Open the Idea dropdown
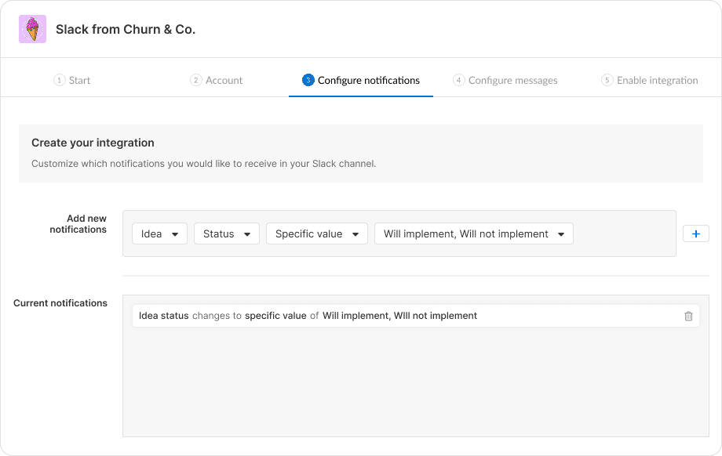This screenshot has width=722, height=456. [x=159, y=233]
